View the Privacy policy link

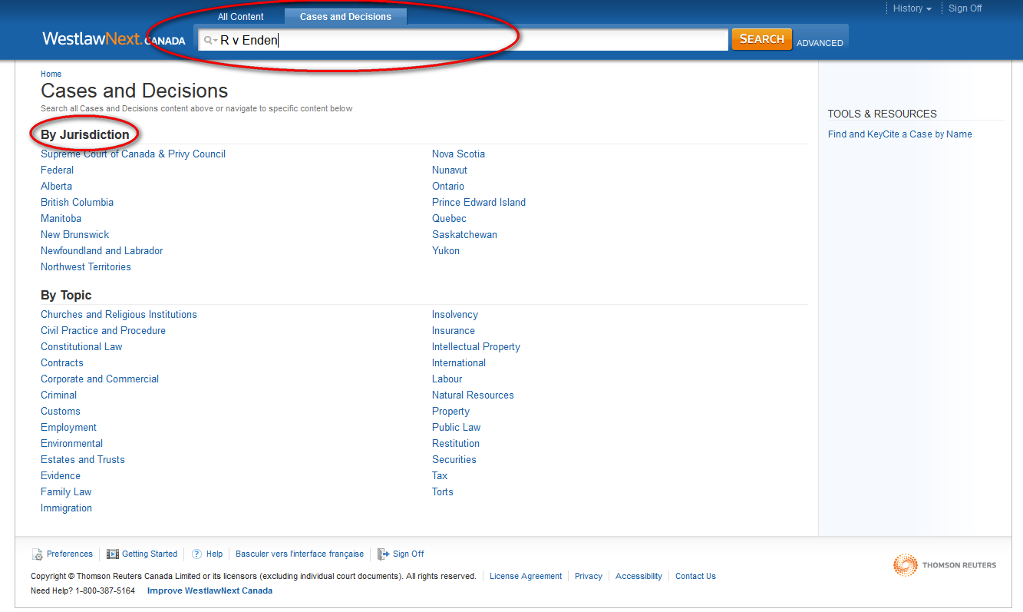tap(588, 576)
